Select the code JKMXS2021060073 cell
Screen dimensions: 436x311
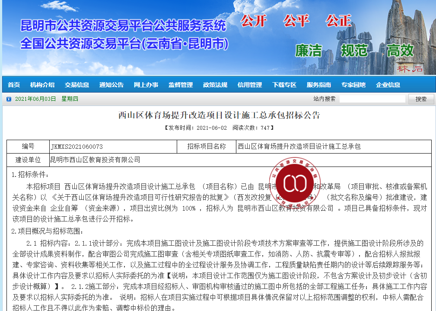point(113,147)
